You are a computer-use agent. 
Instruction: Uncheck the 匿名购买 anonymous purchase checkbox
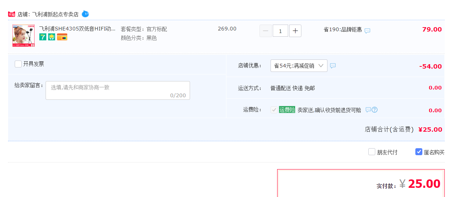[419, 152]
